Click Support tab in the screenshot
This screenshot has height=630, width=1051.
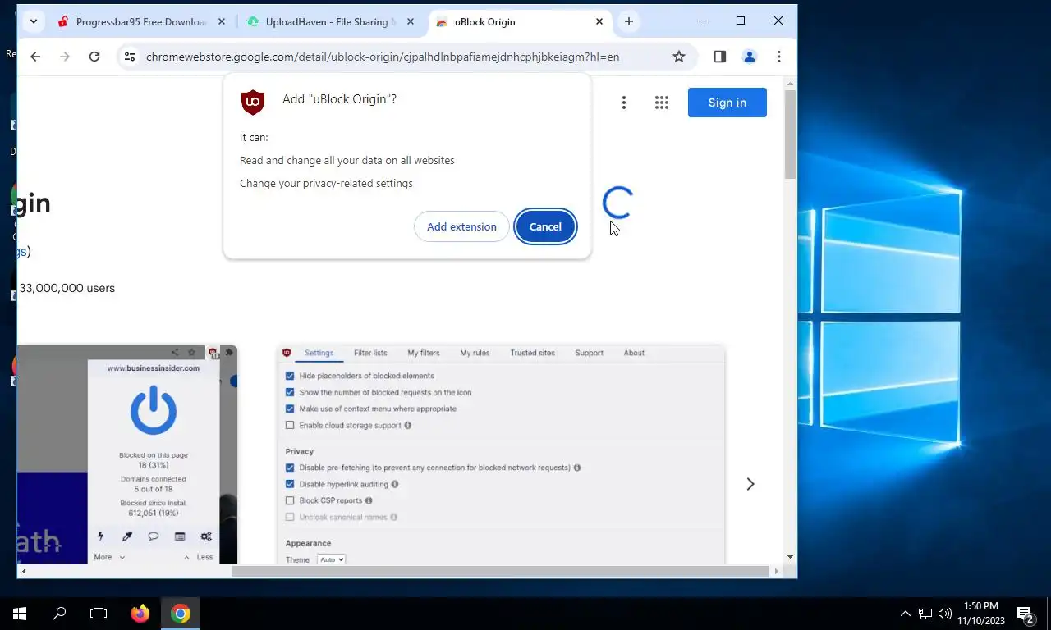[589, 353]
